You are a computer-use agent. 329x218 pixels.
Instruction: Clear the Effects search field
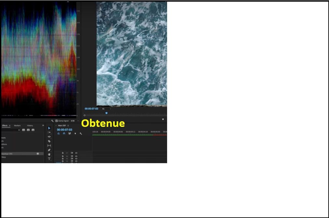pyautogui.click(x=19, y=130)
